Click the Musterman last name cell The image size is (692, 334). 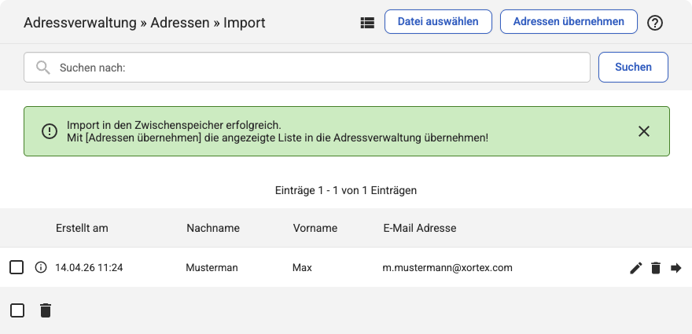pos(212,268)
